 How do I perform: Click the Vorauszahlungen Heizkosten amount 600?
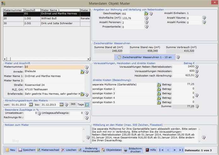pos(184,71)
